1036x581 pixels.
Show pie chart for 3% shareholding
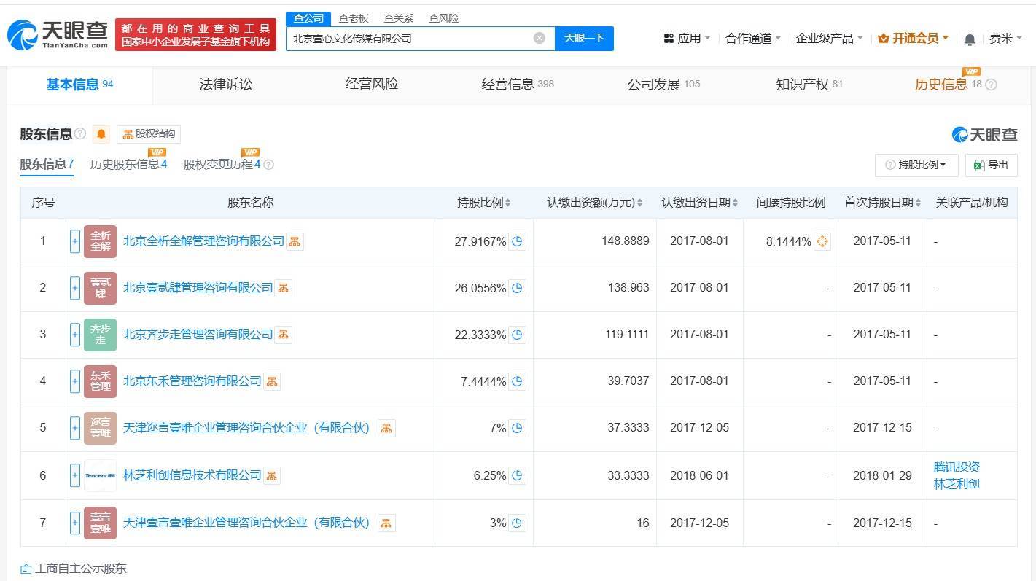(x=517, y=523)
